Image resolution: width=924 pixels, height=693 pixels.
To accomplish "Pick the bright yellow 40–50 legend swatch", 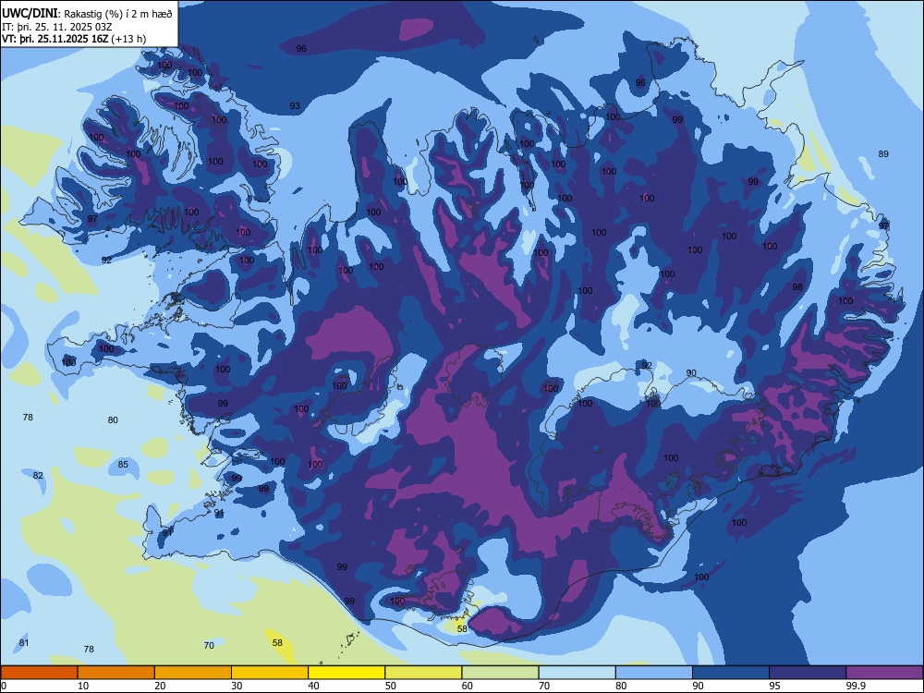I will [346, 673].
